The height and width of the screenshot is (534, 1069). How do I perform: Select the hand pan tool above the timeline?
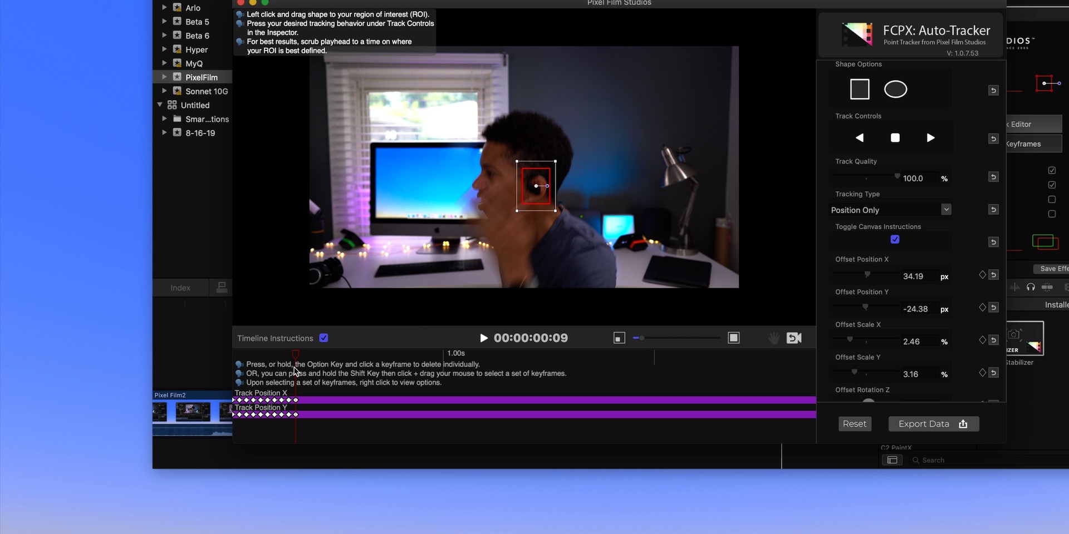[773, 337]
